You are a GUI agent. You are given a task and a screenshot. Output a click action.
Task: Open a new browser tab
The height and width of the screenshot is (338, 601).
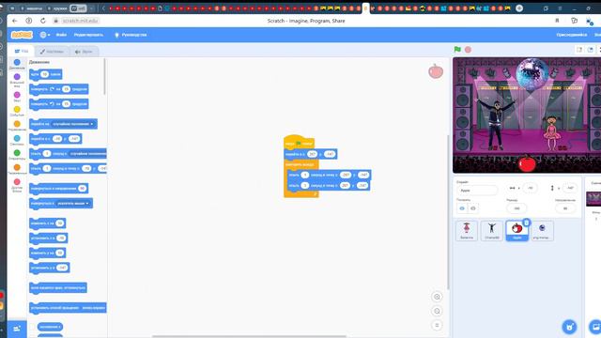(519, 8)
